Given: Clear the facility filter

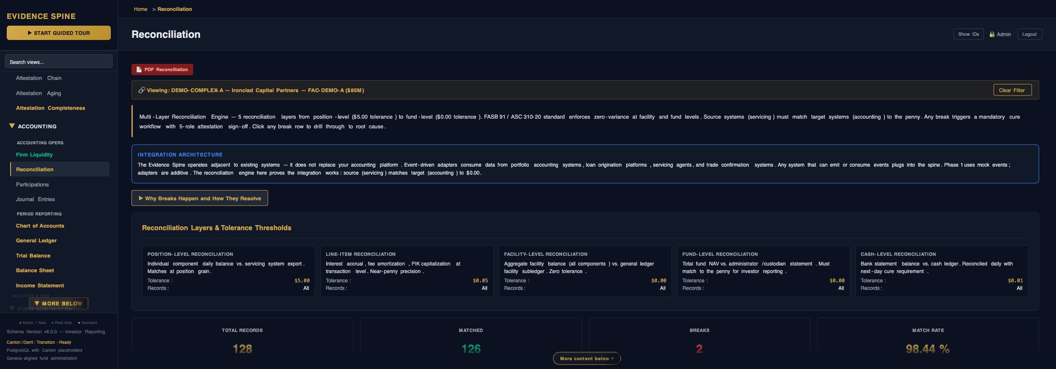Looking at the screenshot, I should [1012, 90].
